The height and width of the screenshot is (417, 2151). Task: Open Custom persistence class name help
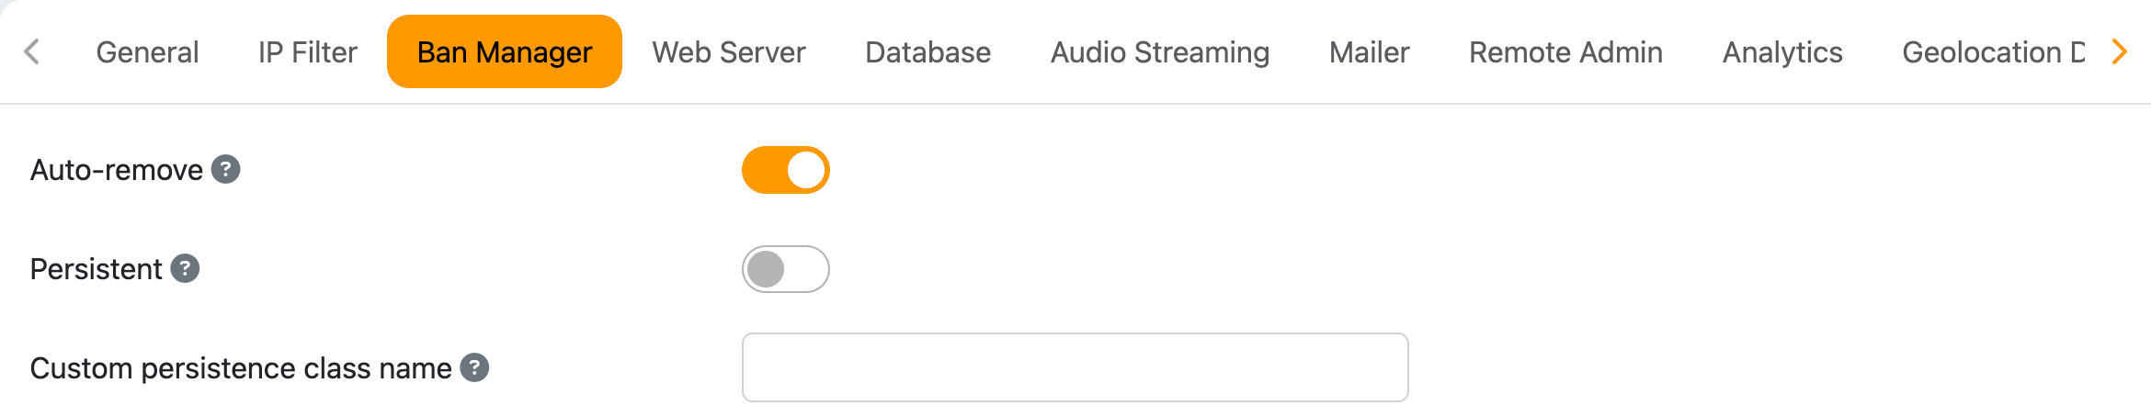[474, 367]
